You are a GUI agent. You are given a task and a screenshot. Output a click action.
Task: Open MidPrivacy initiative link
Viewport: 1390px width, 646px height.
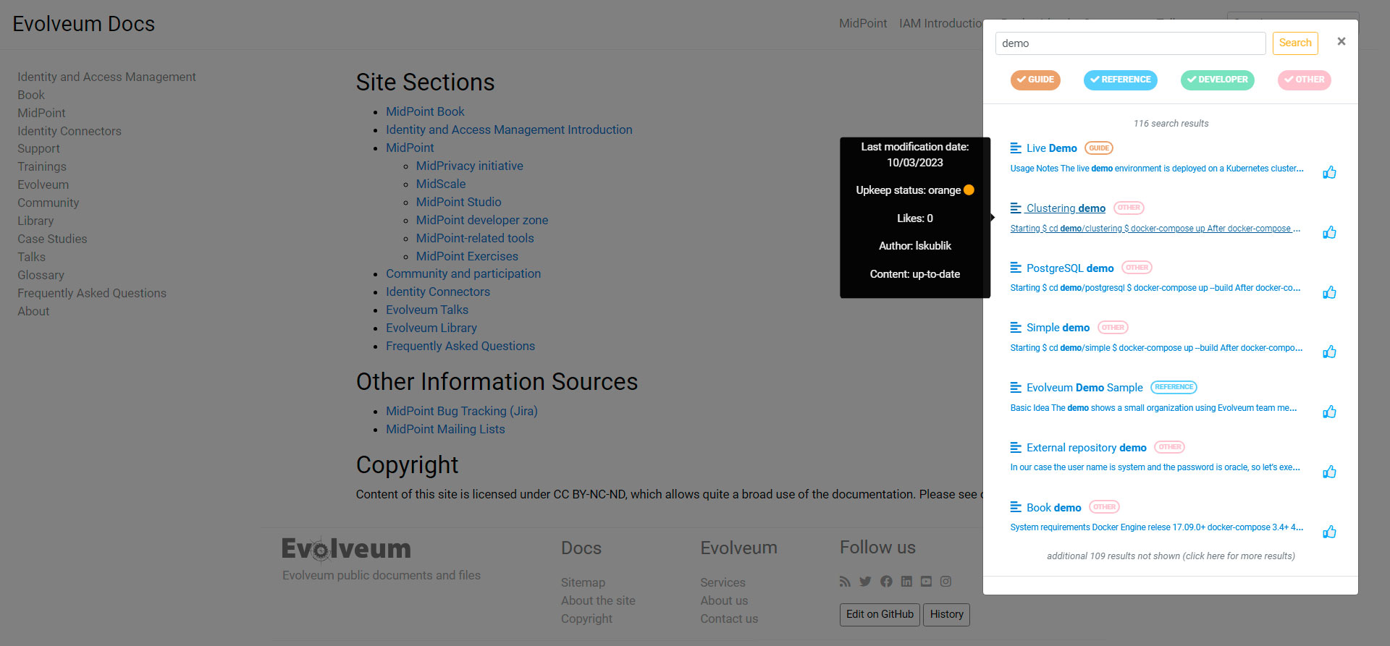(x=469, y=166)
